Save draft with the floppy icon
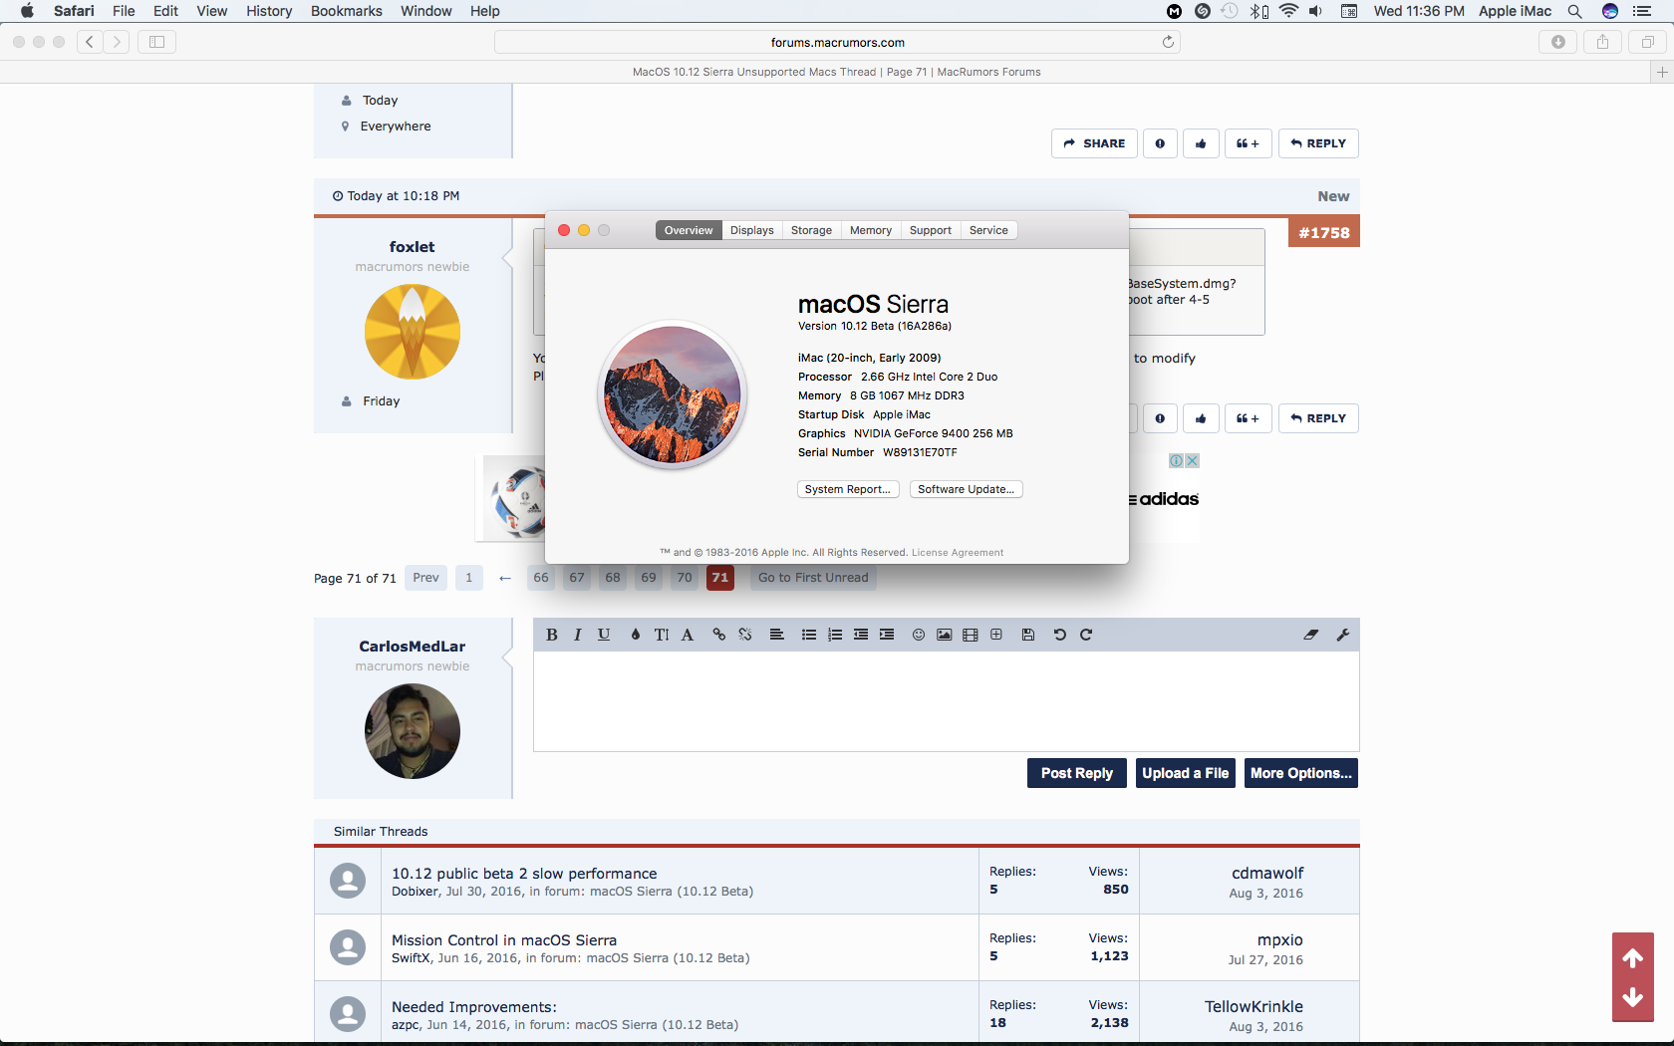 point(1028,635)
